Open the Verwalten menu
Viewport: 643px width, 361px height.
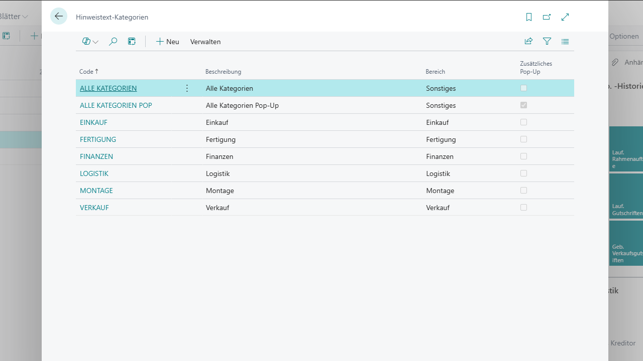click(x=205, y=42)
